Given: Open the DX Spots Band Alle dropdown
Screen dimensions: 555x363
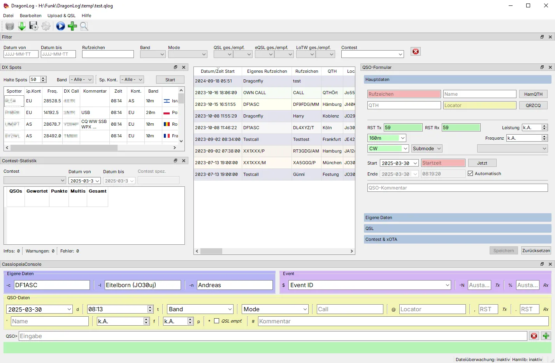Looking at the screenshot, I should 81,79.
